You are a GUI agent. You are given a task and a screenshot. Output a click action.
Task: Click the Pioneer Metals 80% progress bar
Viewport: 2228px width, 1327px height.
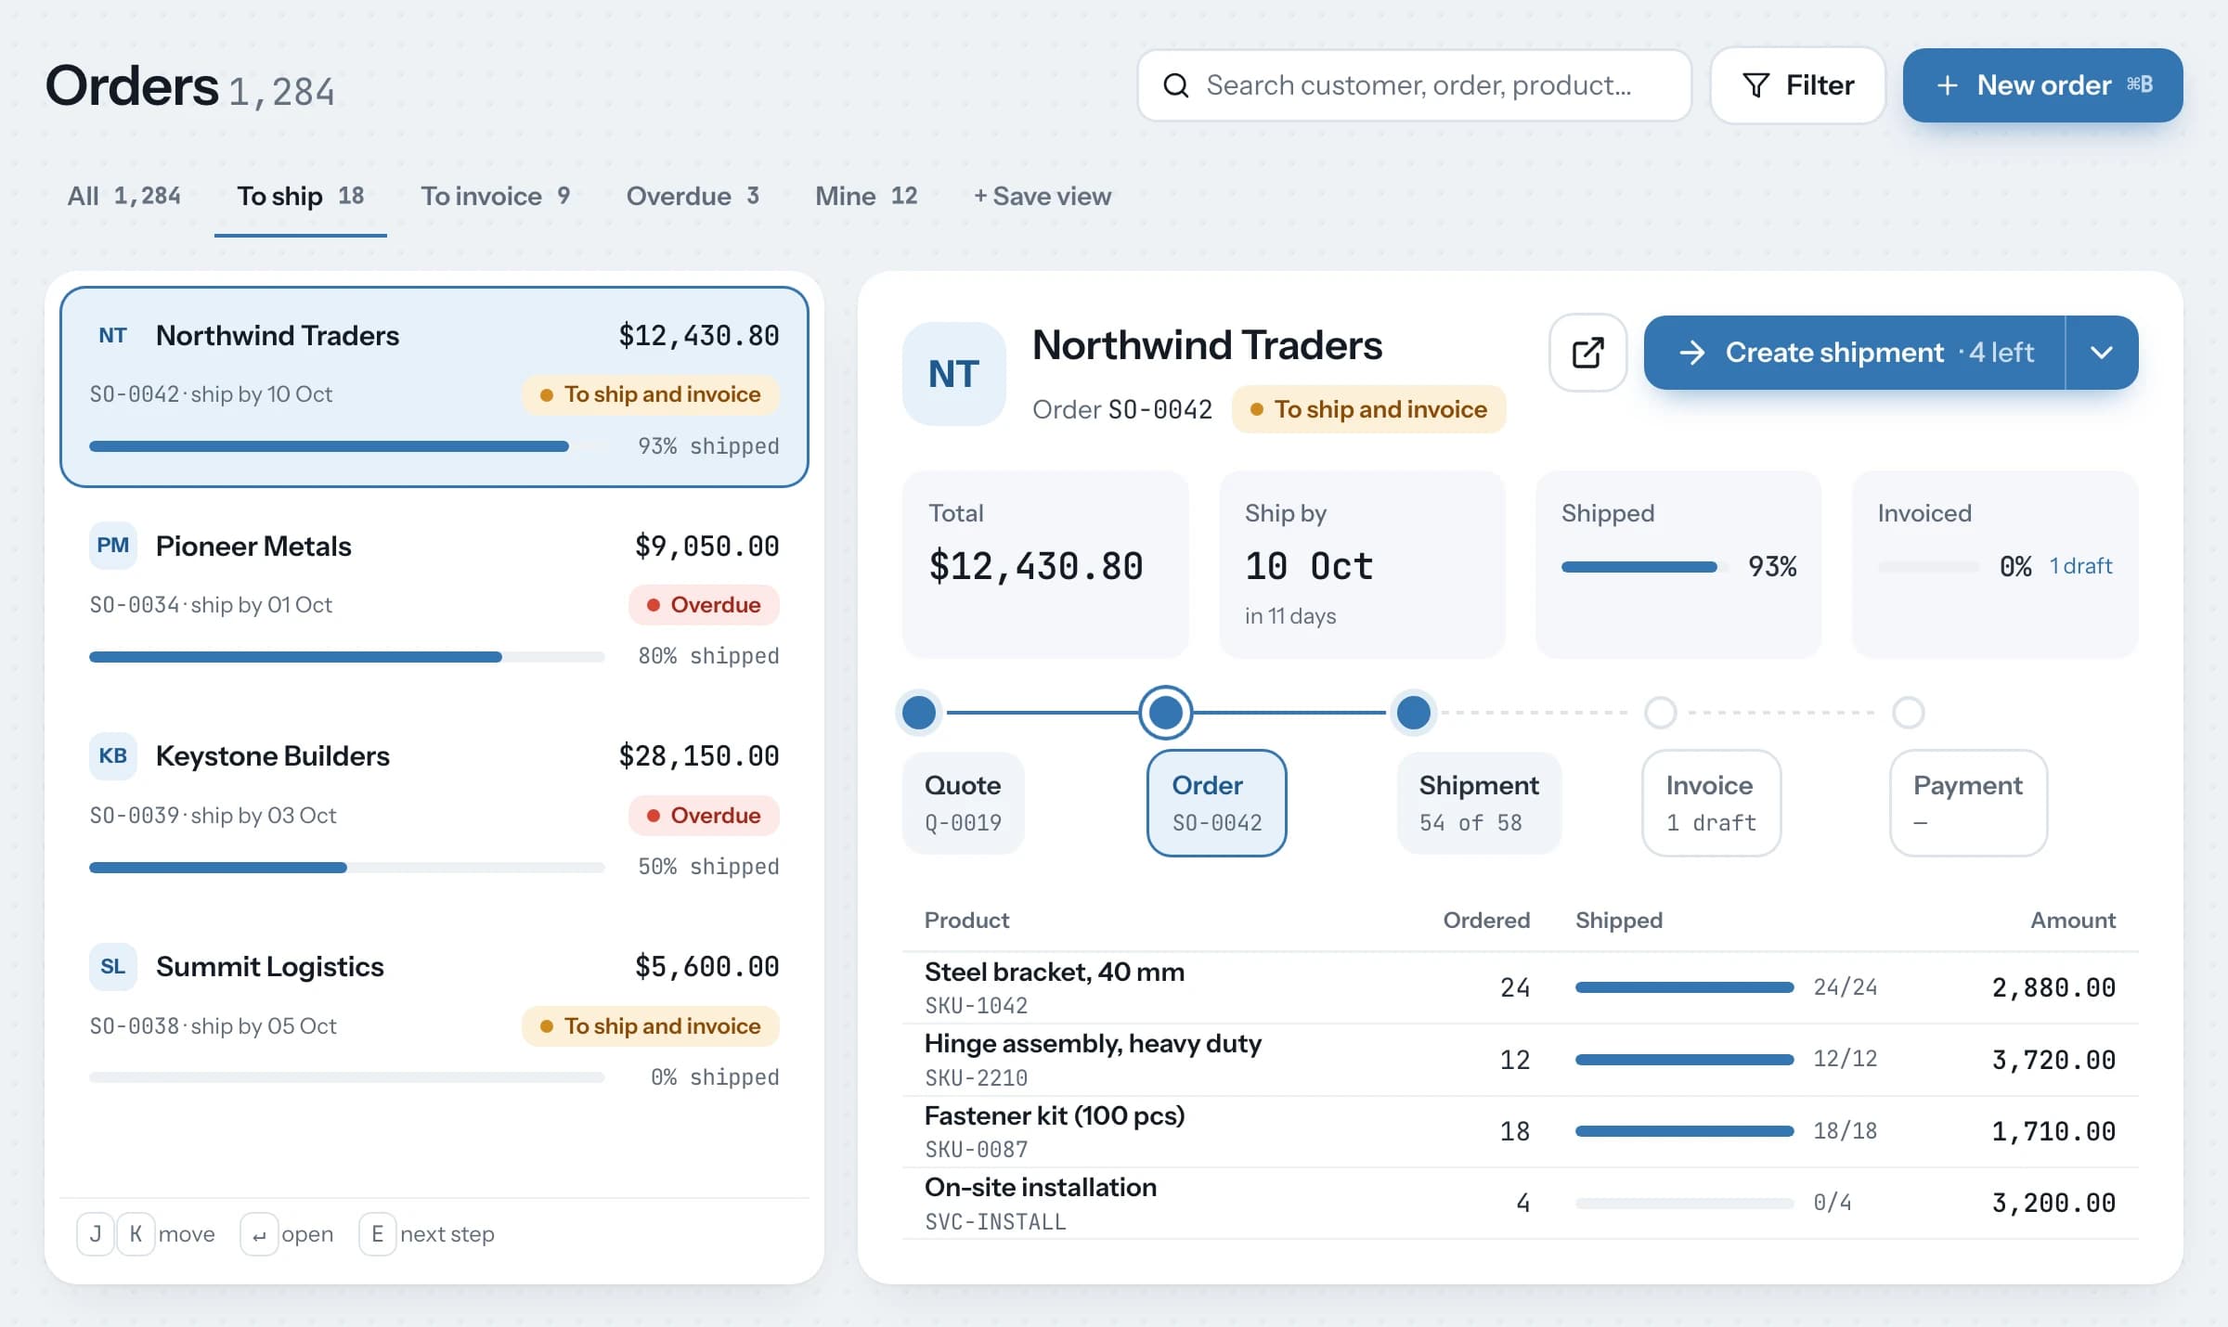[346, 657]
